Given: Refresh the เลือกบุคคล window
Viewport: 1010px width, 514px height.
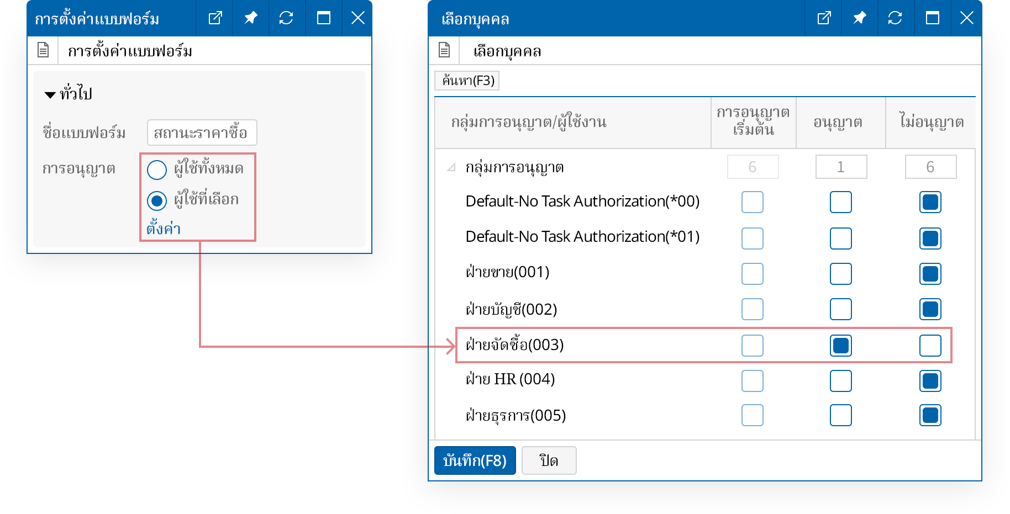Looking at the screenshot, I should coord(895,18).
